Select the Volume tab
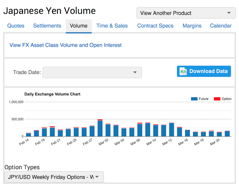Screen dimensions: 239x188 pos(79,26)
